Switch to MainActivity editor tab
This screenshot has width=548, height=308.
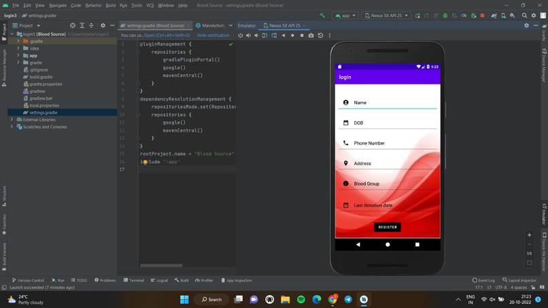(x=211, y=26)
